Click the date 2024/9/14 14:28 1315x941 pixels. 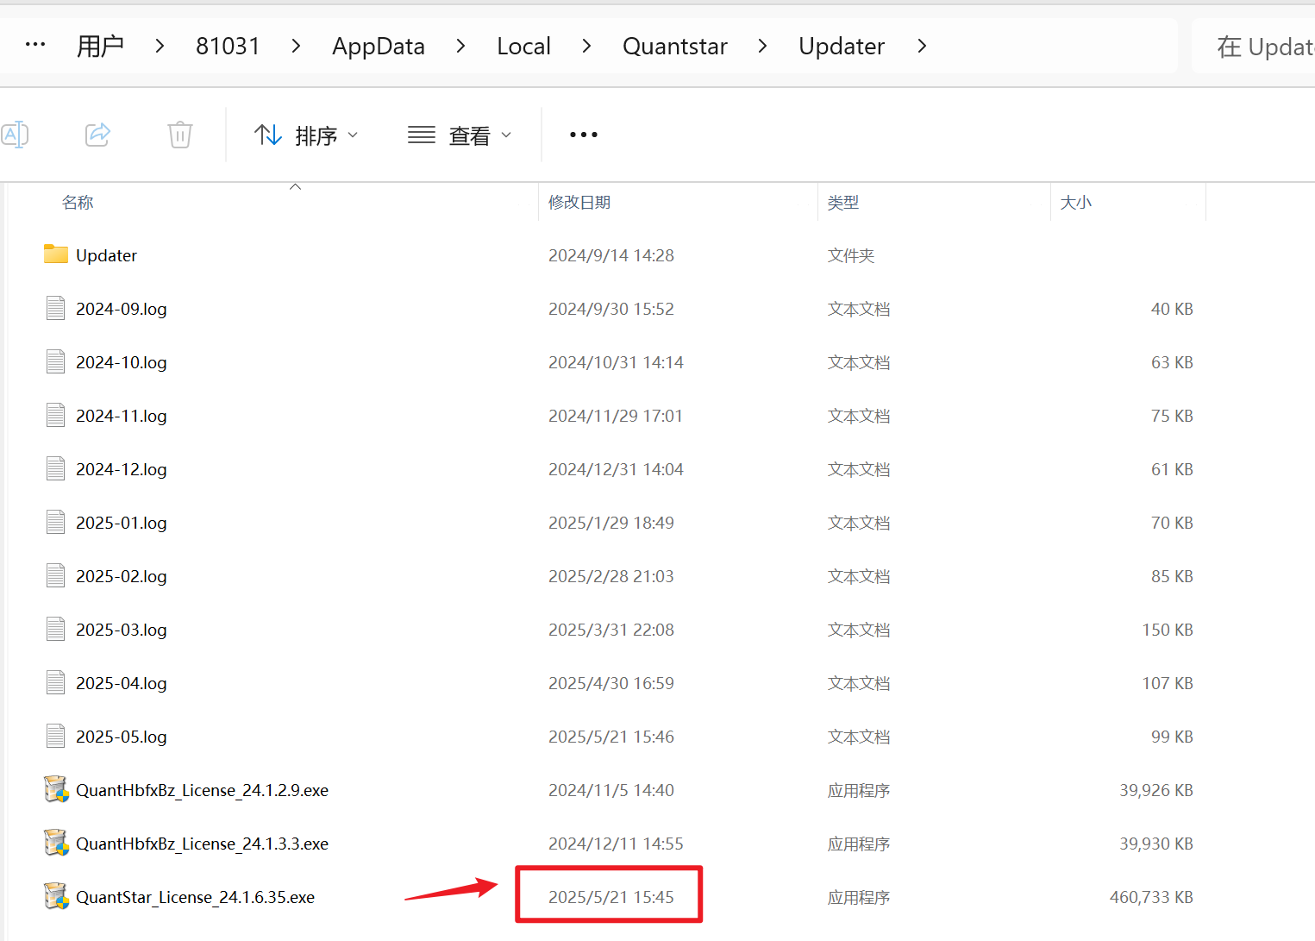[611, 255]
